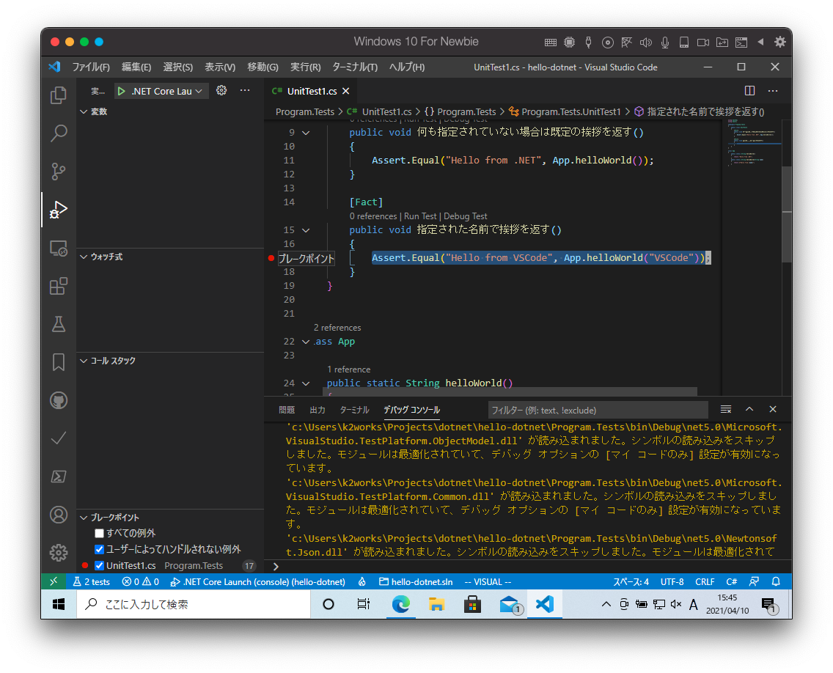The height and width of the screenshot is (673, 833).
Task: Open the GitHub view icon
Action: point(59,400)
